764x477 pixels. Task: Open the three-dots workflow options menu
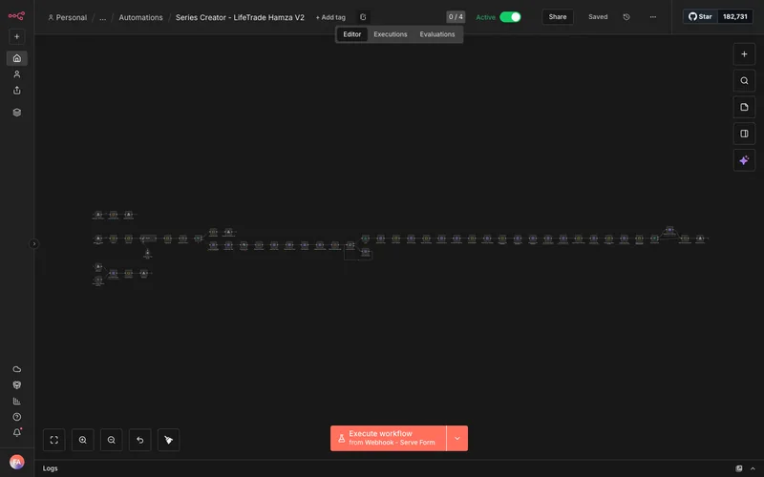653,17
